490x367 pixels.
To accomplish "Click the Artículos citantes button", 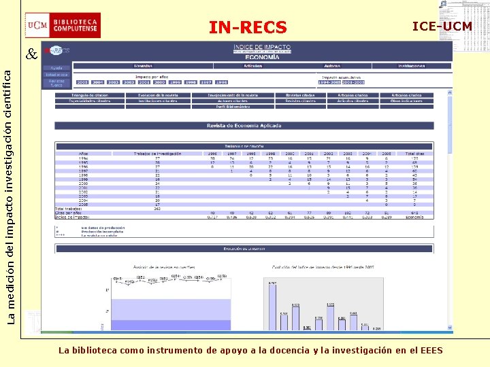I will click(353, 101).
